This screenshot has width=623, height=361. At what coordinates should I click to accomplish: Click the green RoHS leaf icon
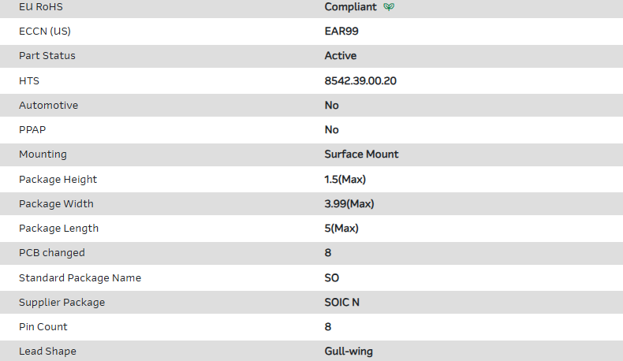388,7
